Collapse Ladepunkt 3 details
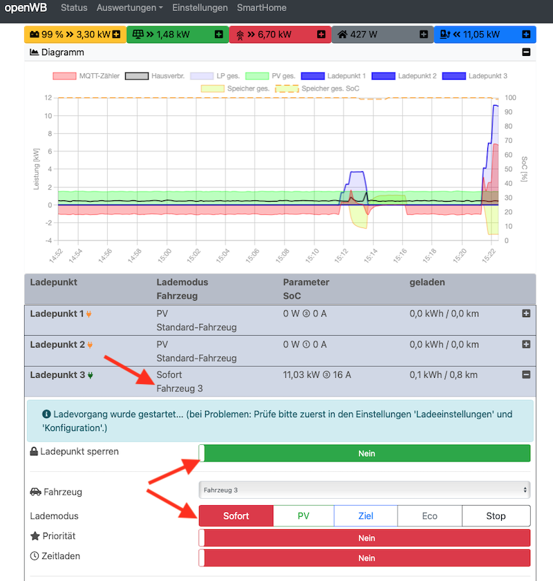The height and width of the screenshot is (581, 553). (526, 374)
